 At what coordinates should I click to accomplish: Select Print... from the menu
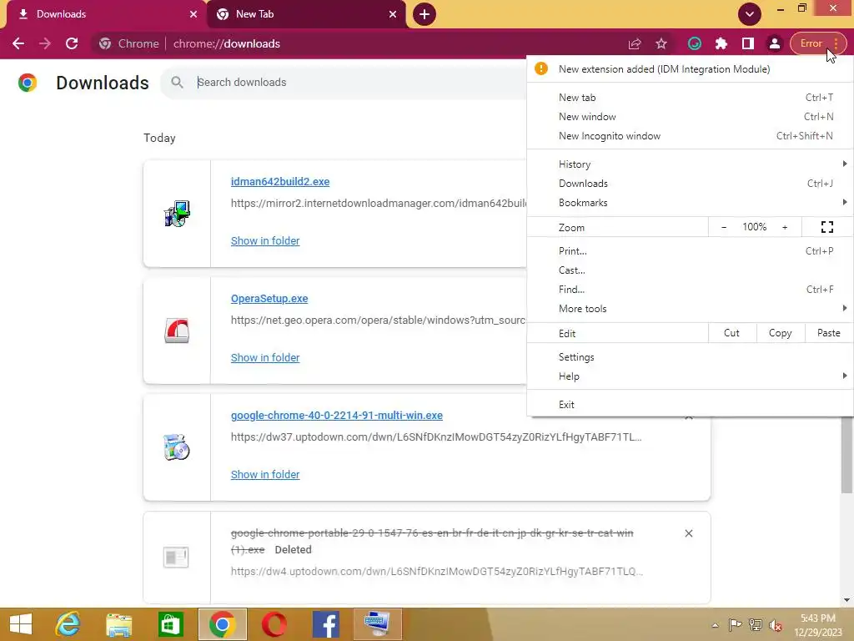tap(690, 251)
